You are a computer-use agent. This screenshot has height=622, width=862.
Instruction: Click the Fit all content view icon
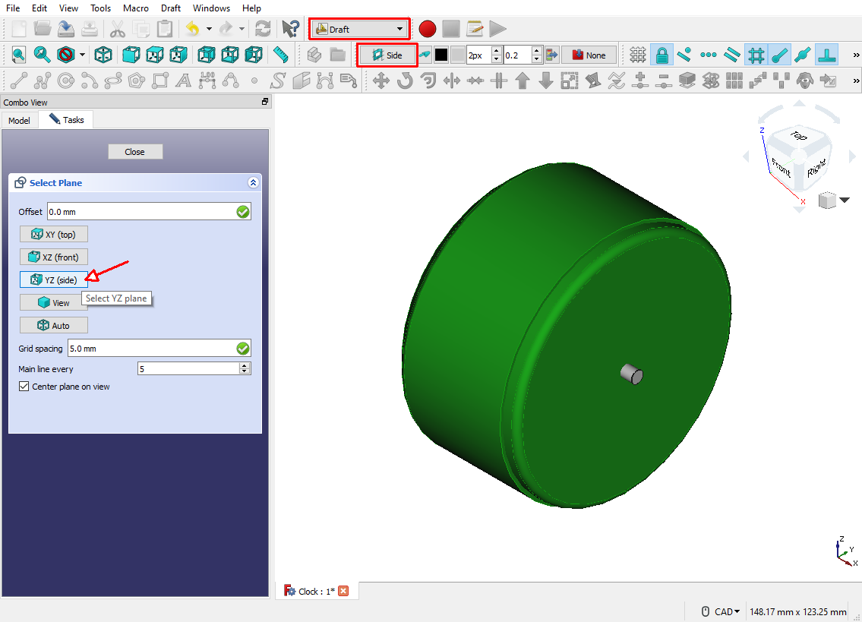[19, 55]
